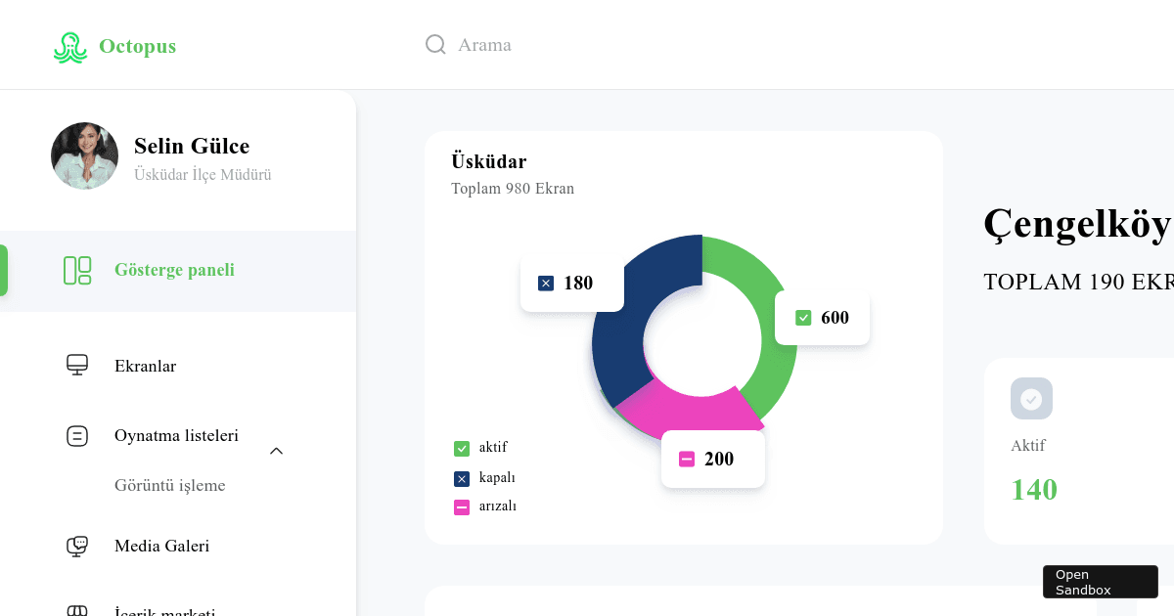Open the Görüntü işleme submenu item

coord(170,485)
